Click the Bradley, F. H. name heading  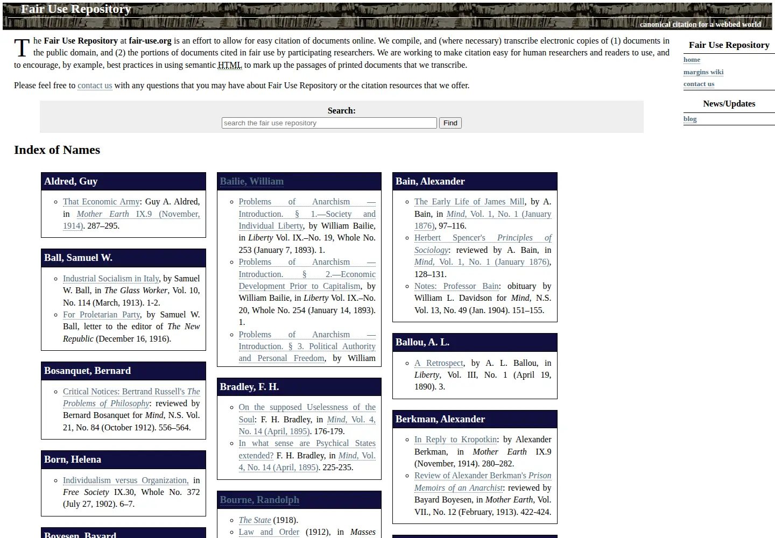[x=249, y=387]
